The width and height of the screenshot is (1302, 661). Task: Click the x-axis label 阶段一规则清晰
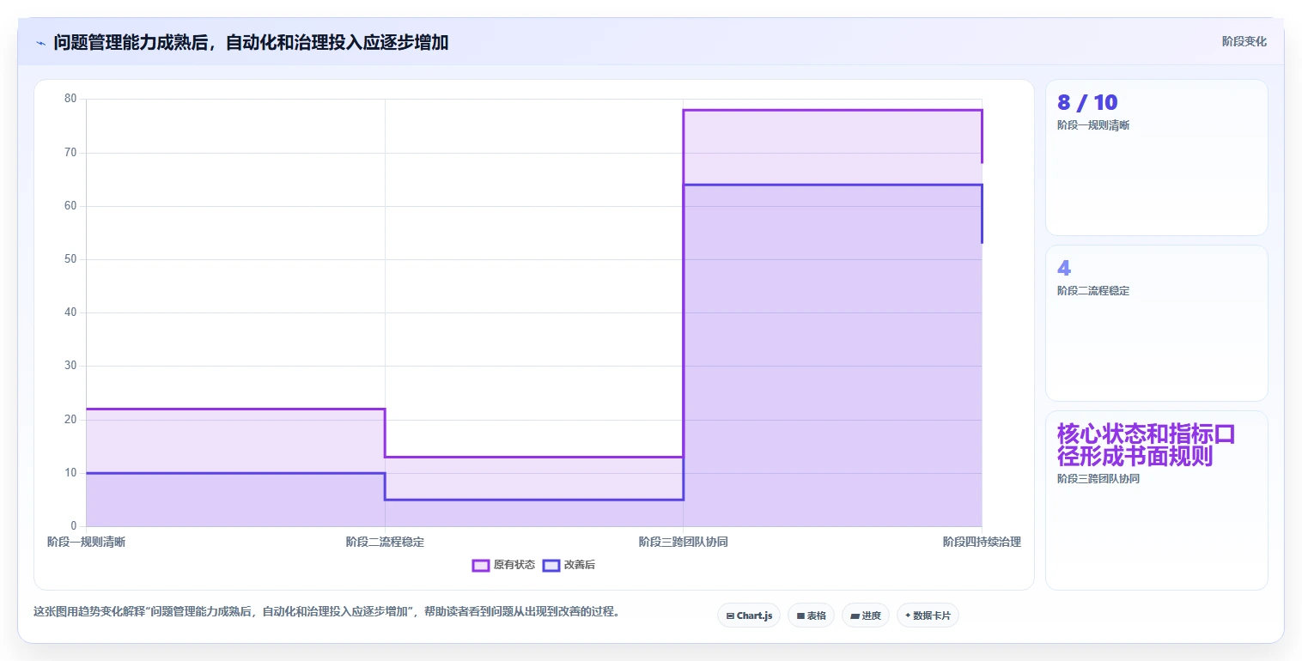(86, 542)
